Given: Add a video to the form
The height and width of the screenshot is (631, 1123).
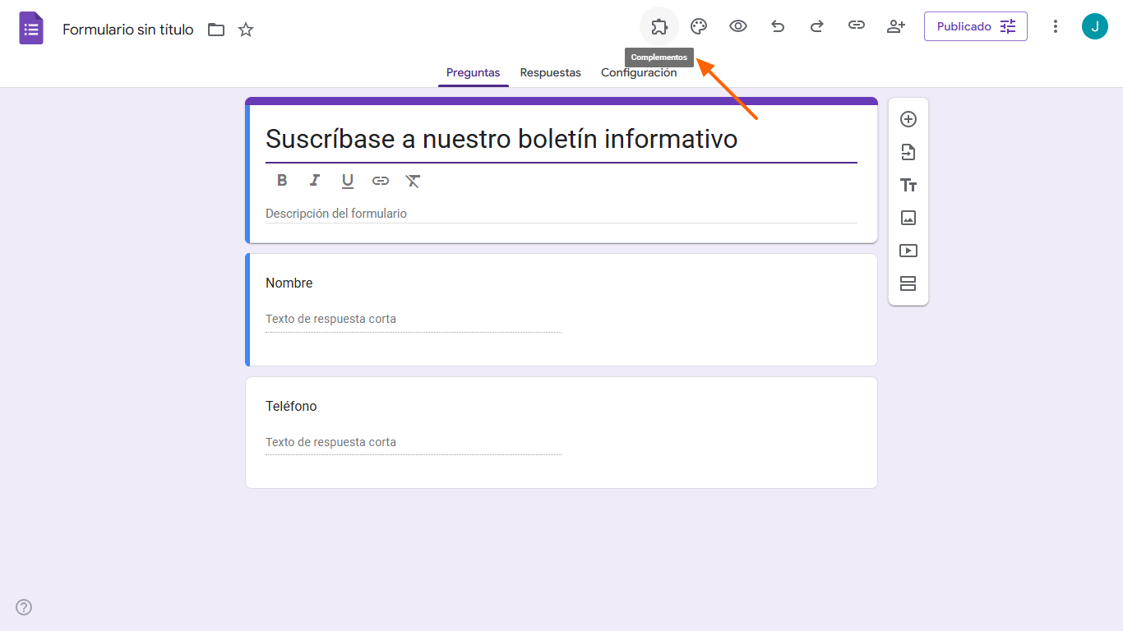Looking at the screenshot, I should click(908, 251).
